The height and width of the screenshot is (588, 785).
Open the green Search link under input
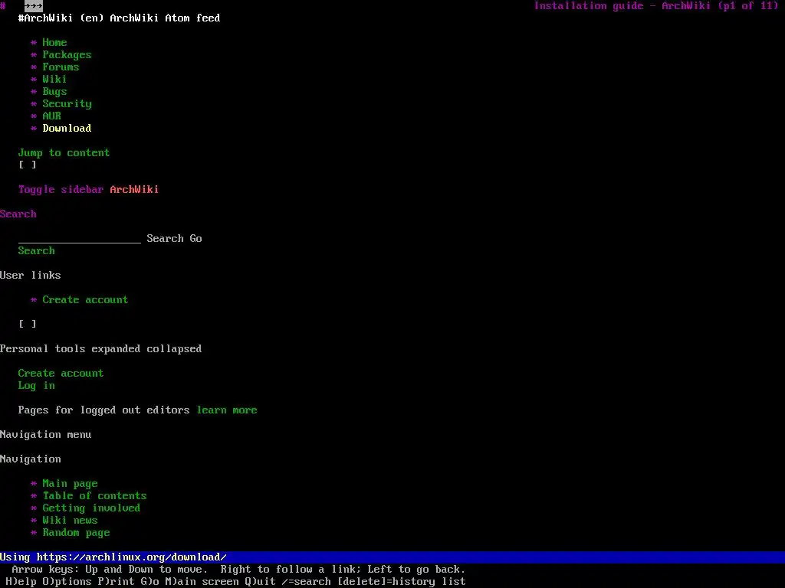[x=37, y=251]
